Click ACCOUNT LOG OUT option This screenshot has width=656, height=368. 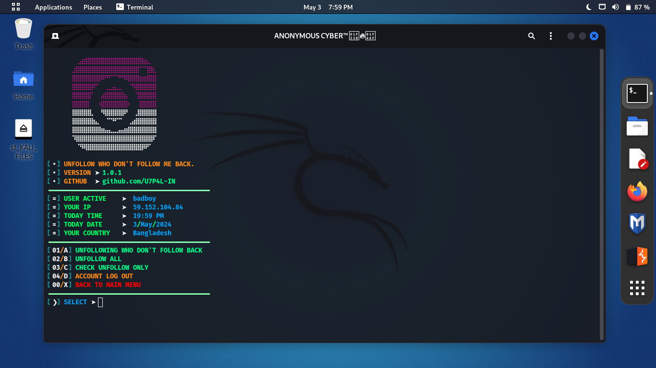[x=104, y=276]
